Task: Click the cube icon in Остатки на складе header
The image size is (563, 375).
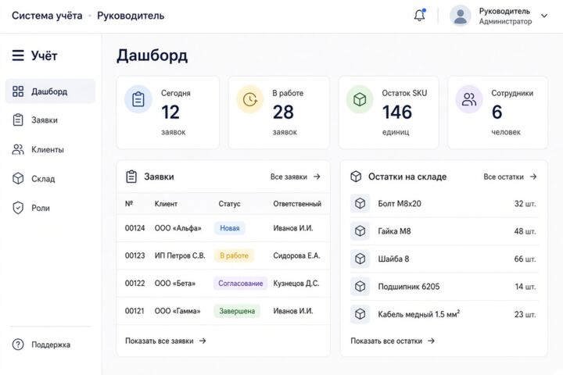Action: (x=356, y=177)
